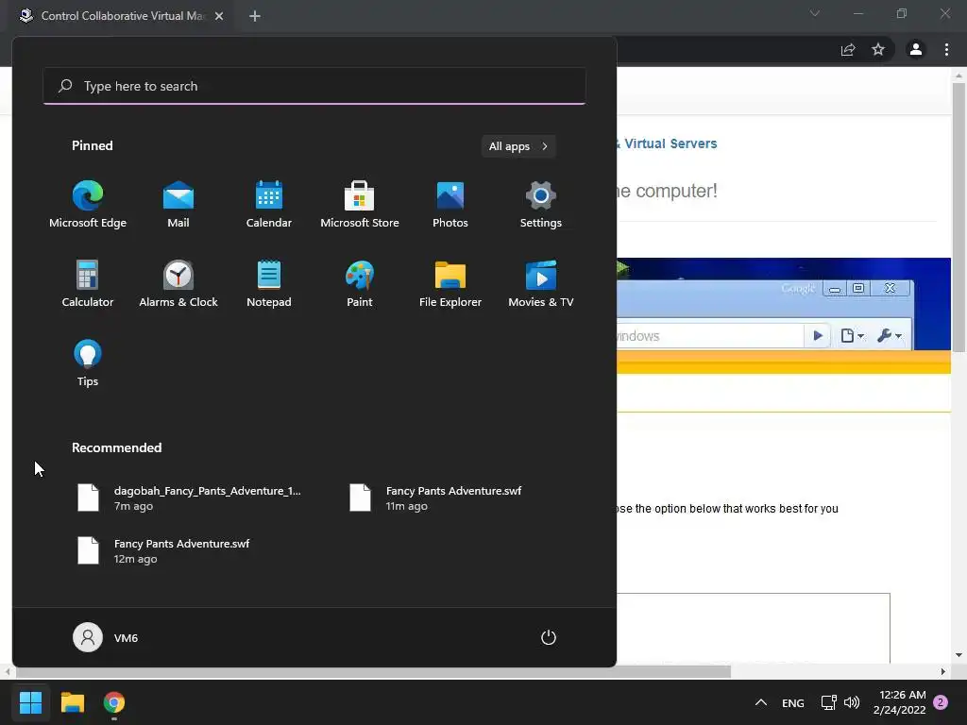Click the power button in Start menu
The width and height of the screenshot is (967, 725).
[549, 637]
